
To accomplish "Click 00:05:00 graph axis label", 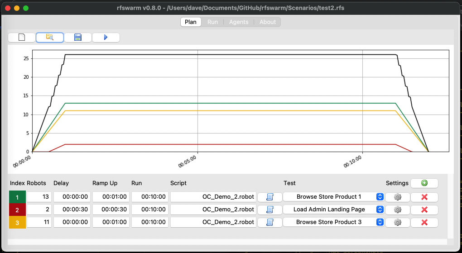I will 188,162.
